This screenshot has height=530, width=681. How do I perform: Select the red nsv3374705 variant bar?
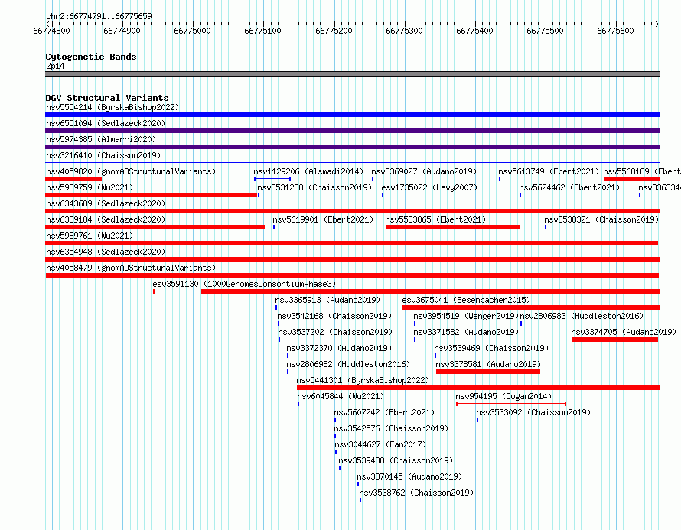614,340
